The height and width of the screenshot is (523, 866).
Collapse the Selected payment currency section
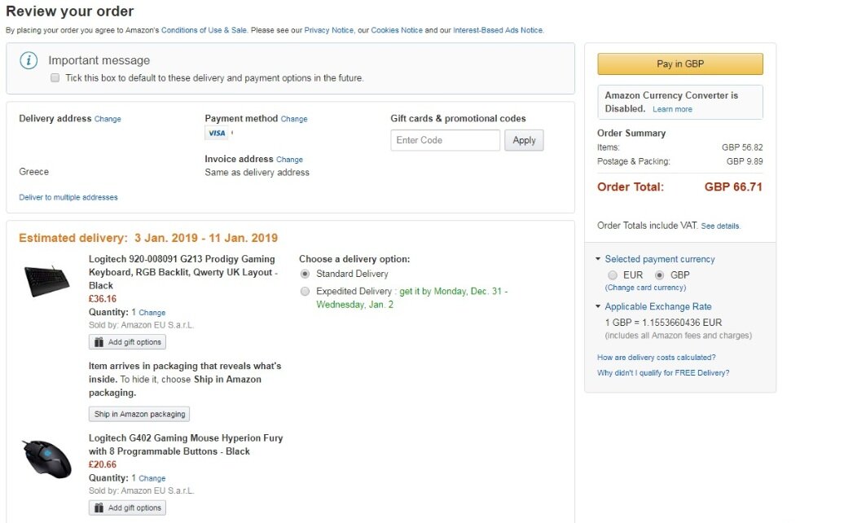point(598,259)
